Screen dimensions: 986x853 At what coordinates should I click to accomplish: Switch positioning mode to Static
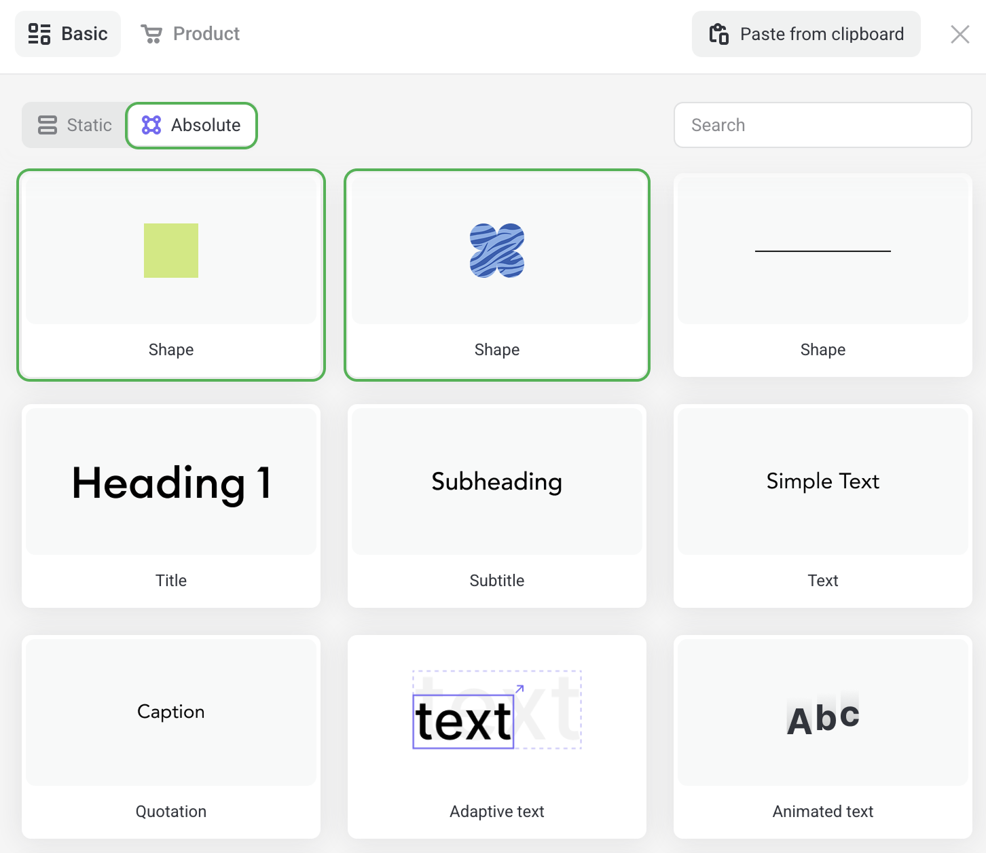[75, 125]
